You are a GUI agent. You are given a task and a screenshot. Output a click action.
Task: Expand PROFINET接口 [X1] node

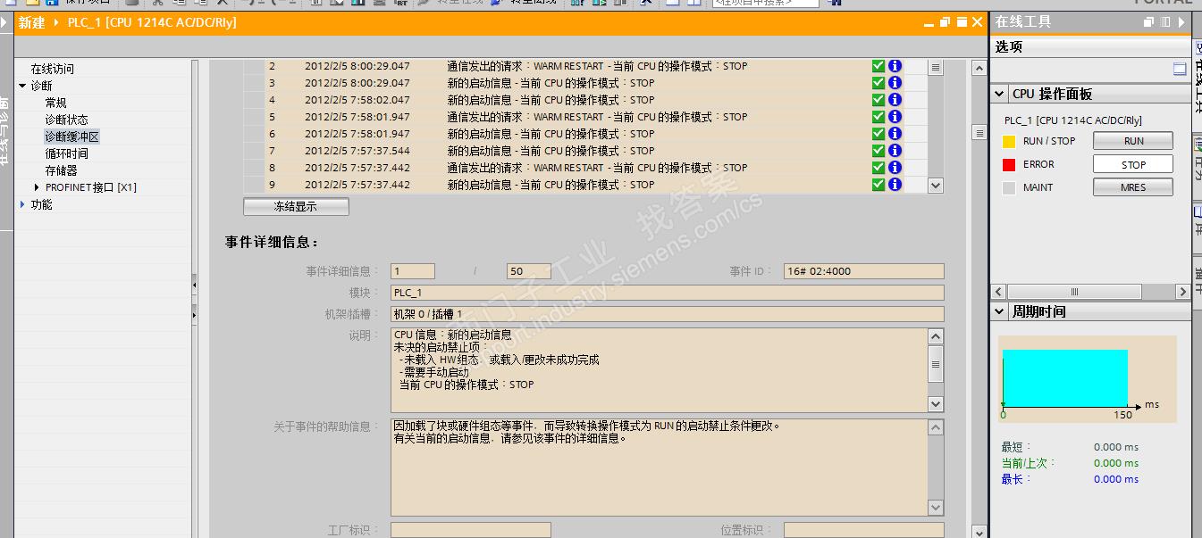tap(37, 187)
